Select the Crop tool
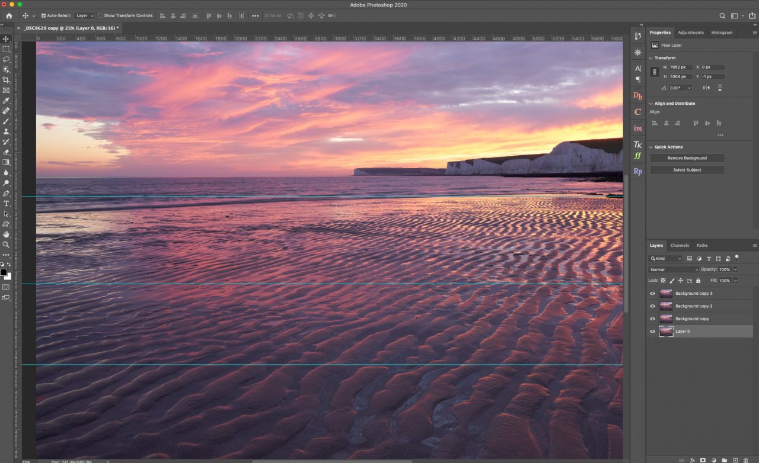 [x=6, y=79]
